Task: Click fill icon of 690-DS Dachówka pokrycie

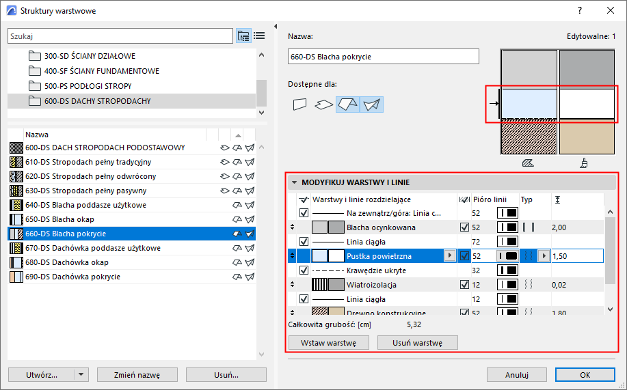Action: [x=16, y=277]
